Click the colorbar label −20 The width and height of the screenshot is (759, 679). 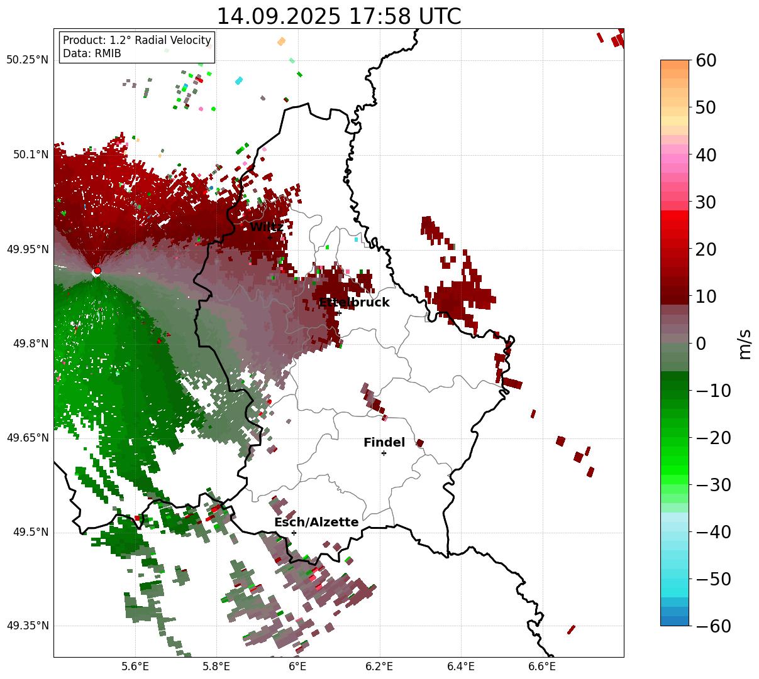pyautogui.click(x=713, y=438)
